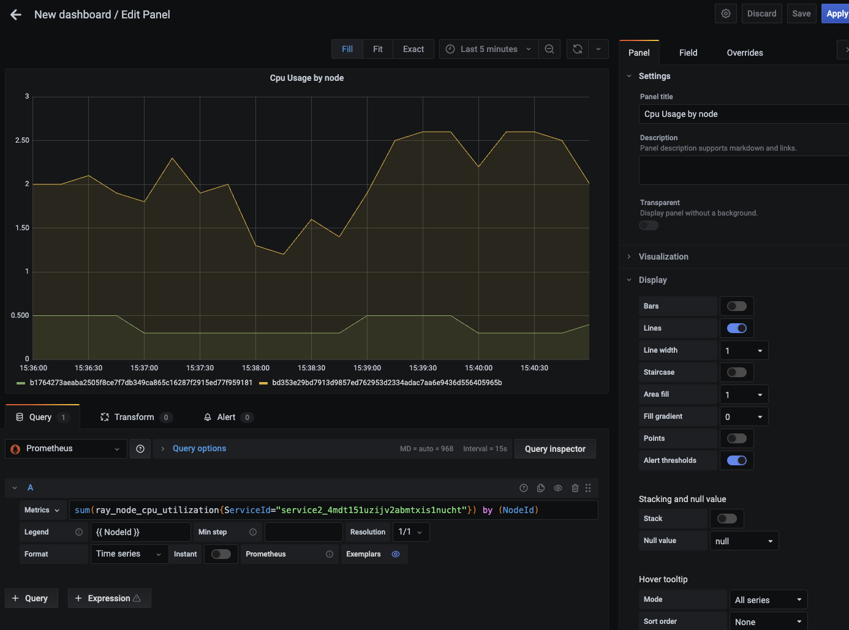The width and height of the screenshot is (849, 630).
Task: Switch to the Overrides tab
Action: (x=745, y=53)
